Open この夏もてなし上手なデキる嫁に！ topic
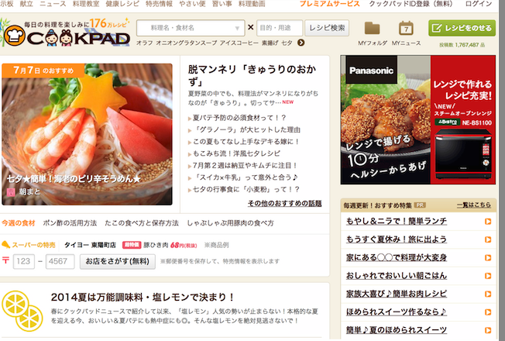 coord(246,142)
